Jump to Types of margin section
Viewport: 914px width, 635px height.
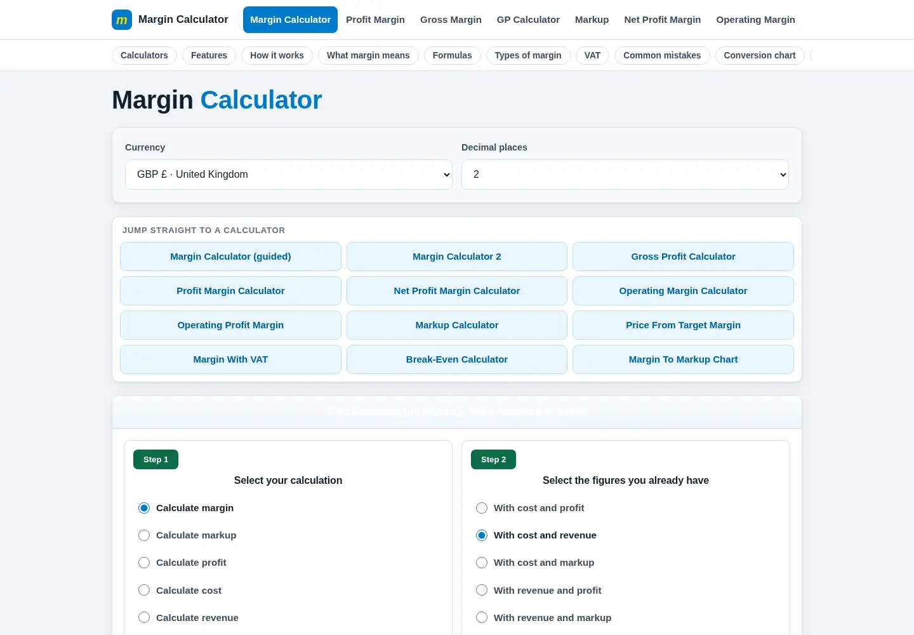click(x=528, y=55)
